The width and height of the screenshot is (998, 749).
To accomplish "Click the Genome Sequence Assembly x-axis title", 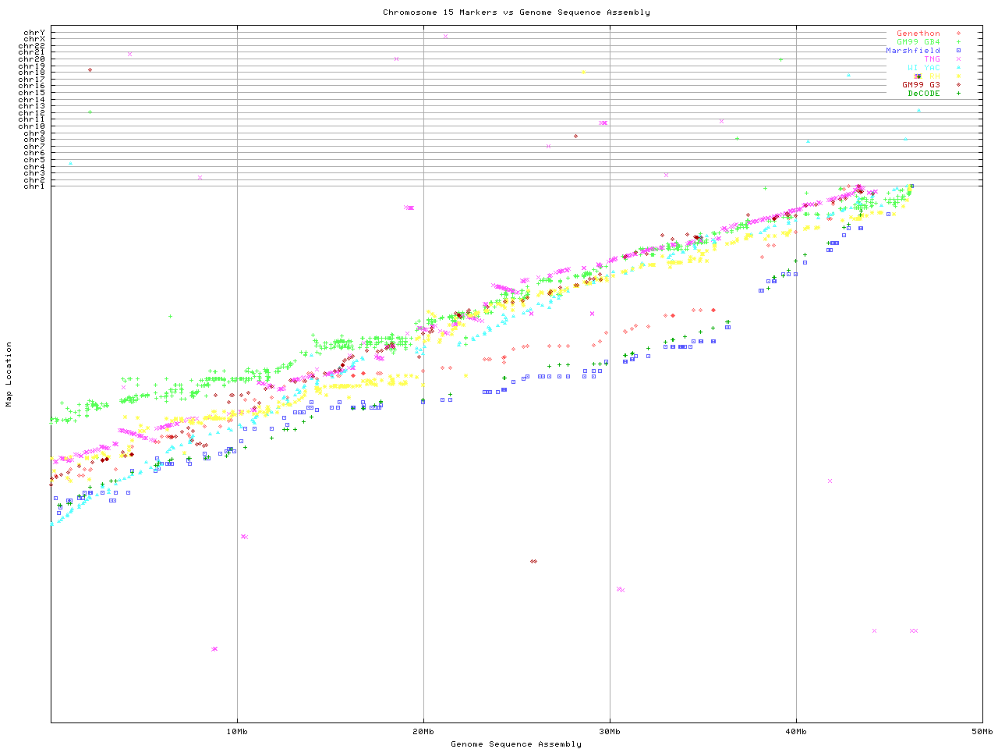I will pos(516,744).
